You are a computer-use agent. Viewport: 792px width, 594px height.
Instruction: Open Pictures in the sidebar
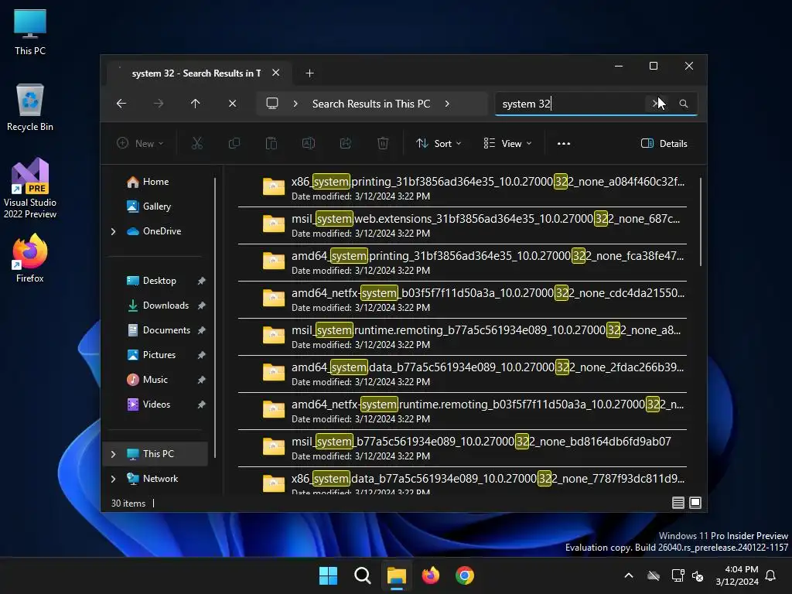click(x=158, y=355)
